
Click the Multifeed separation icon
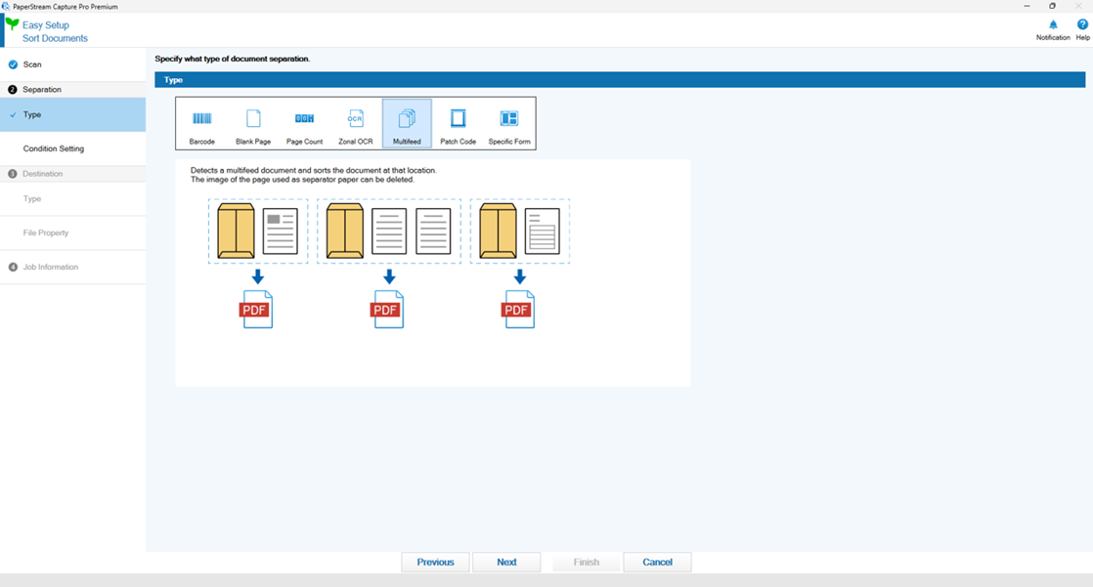(x=407, y=124)
